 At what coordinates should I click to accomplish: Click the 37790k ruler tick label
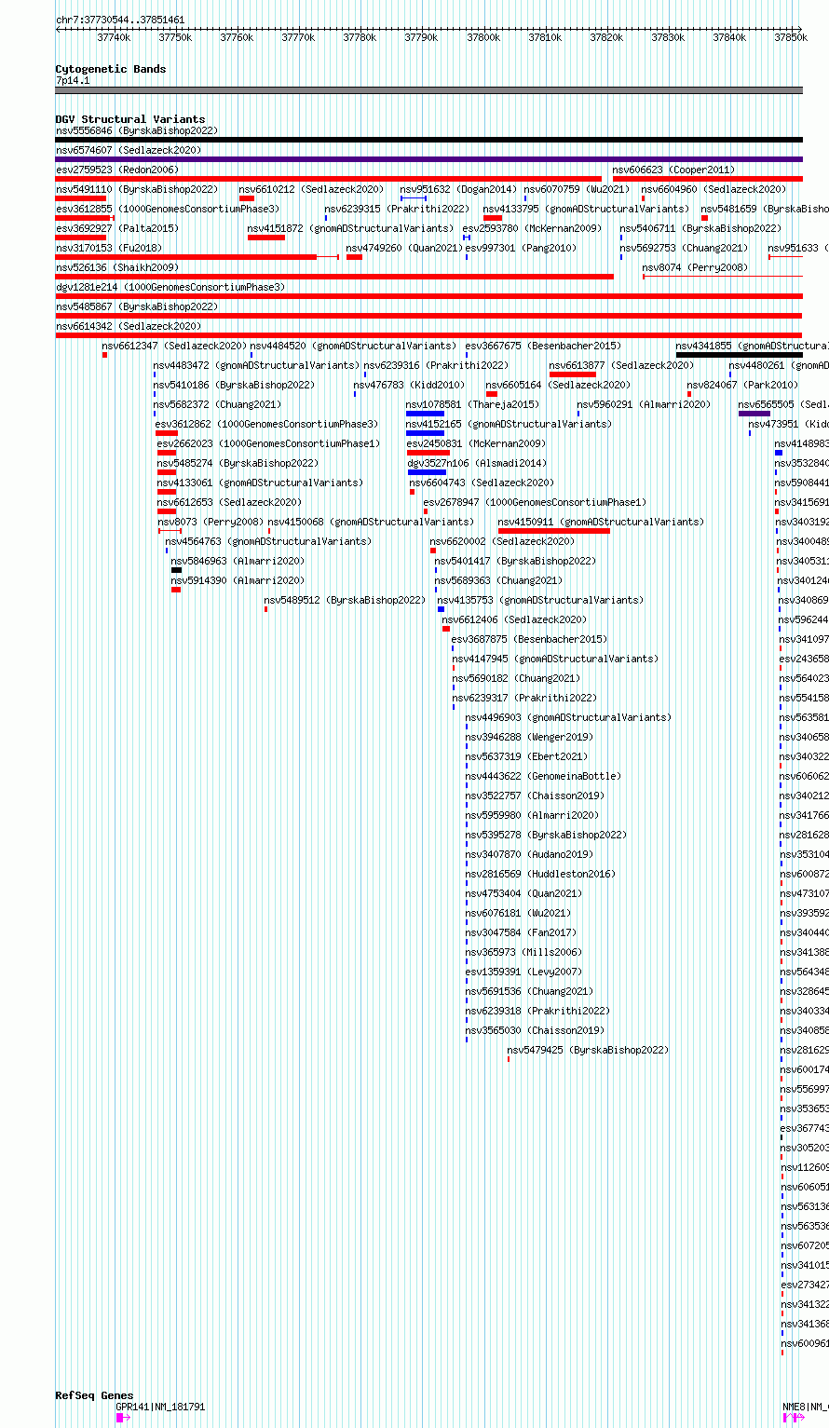[x=421, y=37]
